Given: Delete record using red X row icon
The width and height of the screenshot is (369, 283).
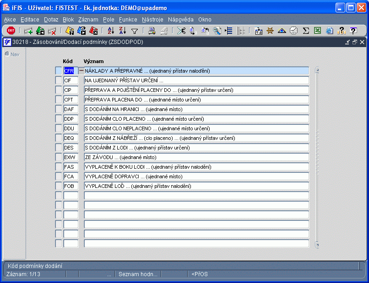Looking at the screenshot, I should click(52, 31).
